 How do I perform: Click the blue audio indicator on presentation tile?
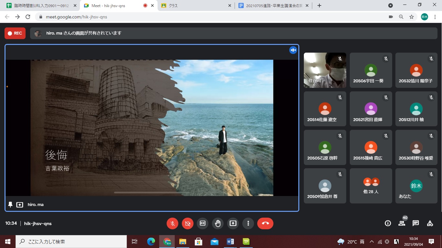pyautogui.click(x=293, y=50)
